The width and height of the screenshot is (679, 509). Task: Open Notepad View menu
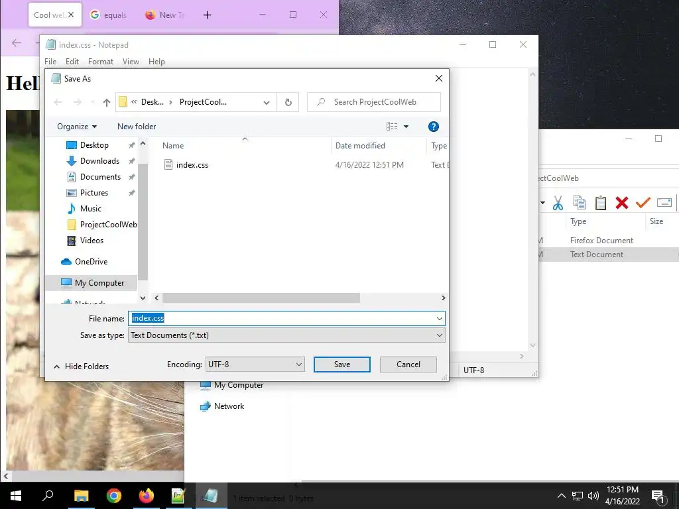point(131,62)
